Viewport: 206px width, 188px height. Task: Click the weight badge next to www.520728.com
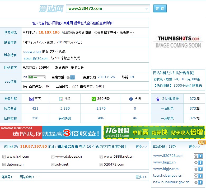pyautogui.click(x=198, y=156)
